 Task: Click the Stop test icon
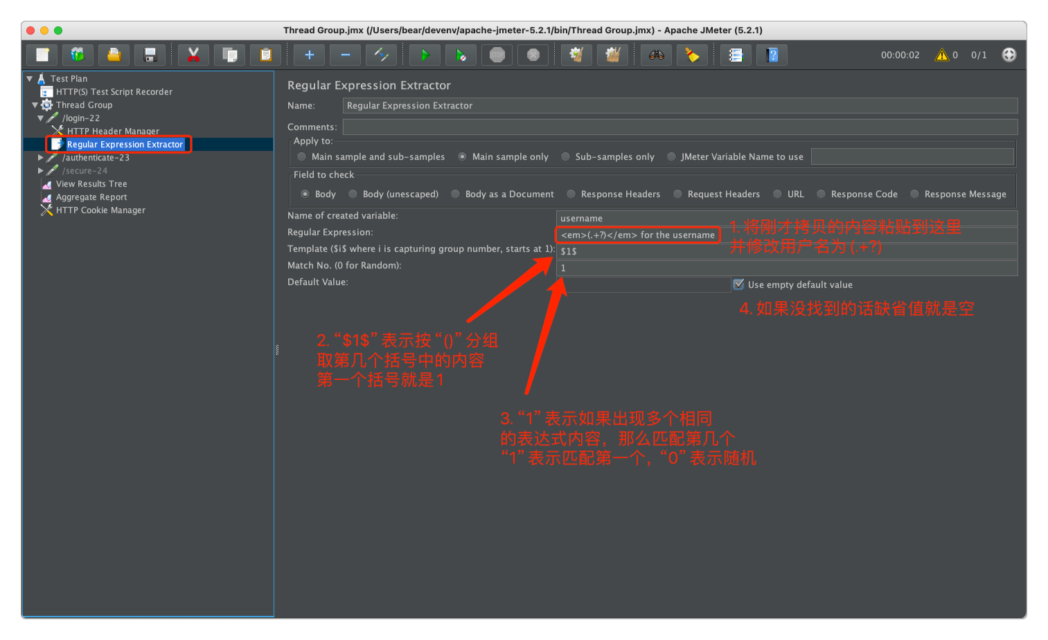tap(497, 55)
